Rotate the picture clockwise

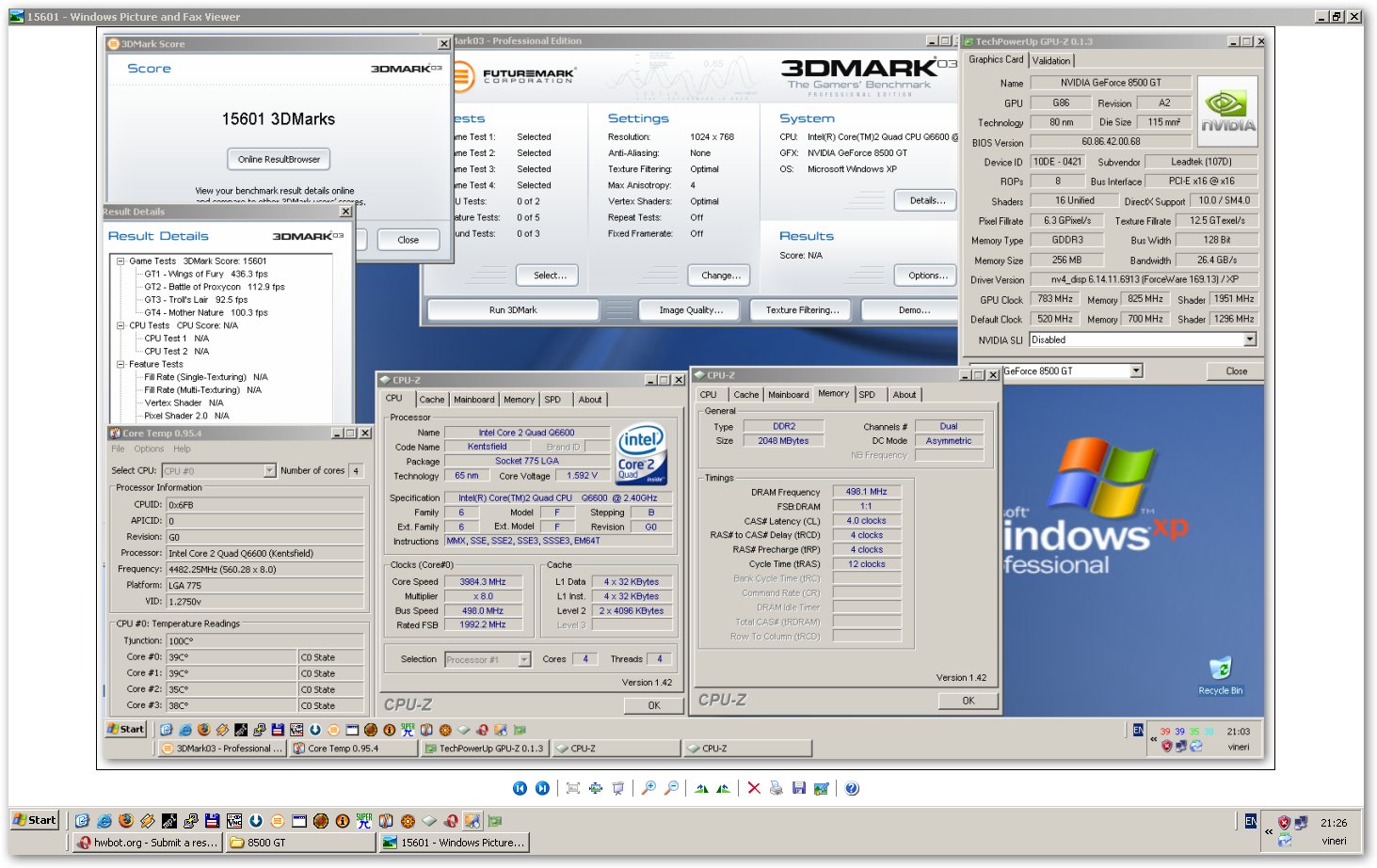701,788
